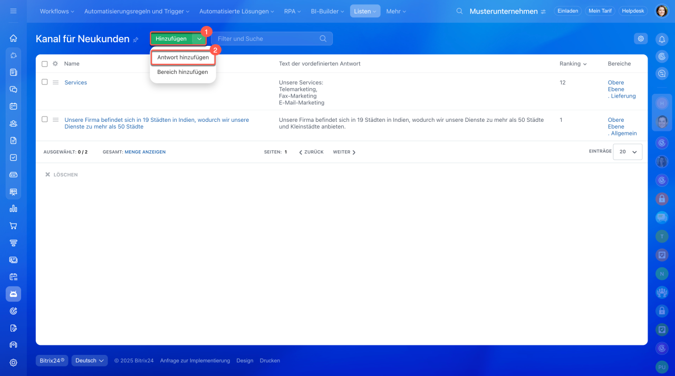Open the 'Obere Ebene . Lieferung' area link
The width and height of the screenshot is (675, 376).
click(x=622, y=89)
